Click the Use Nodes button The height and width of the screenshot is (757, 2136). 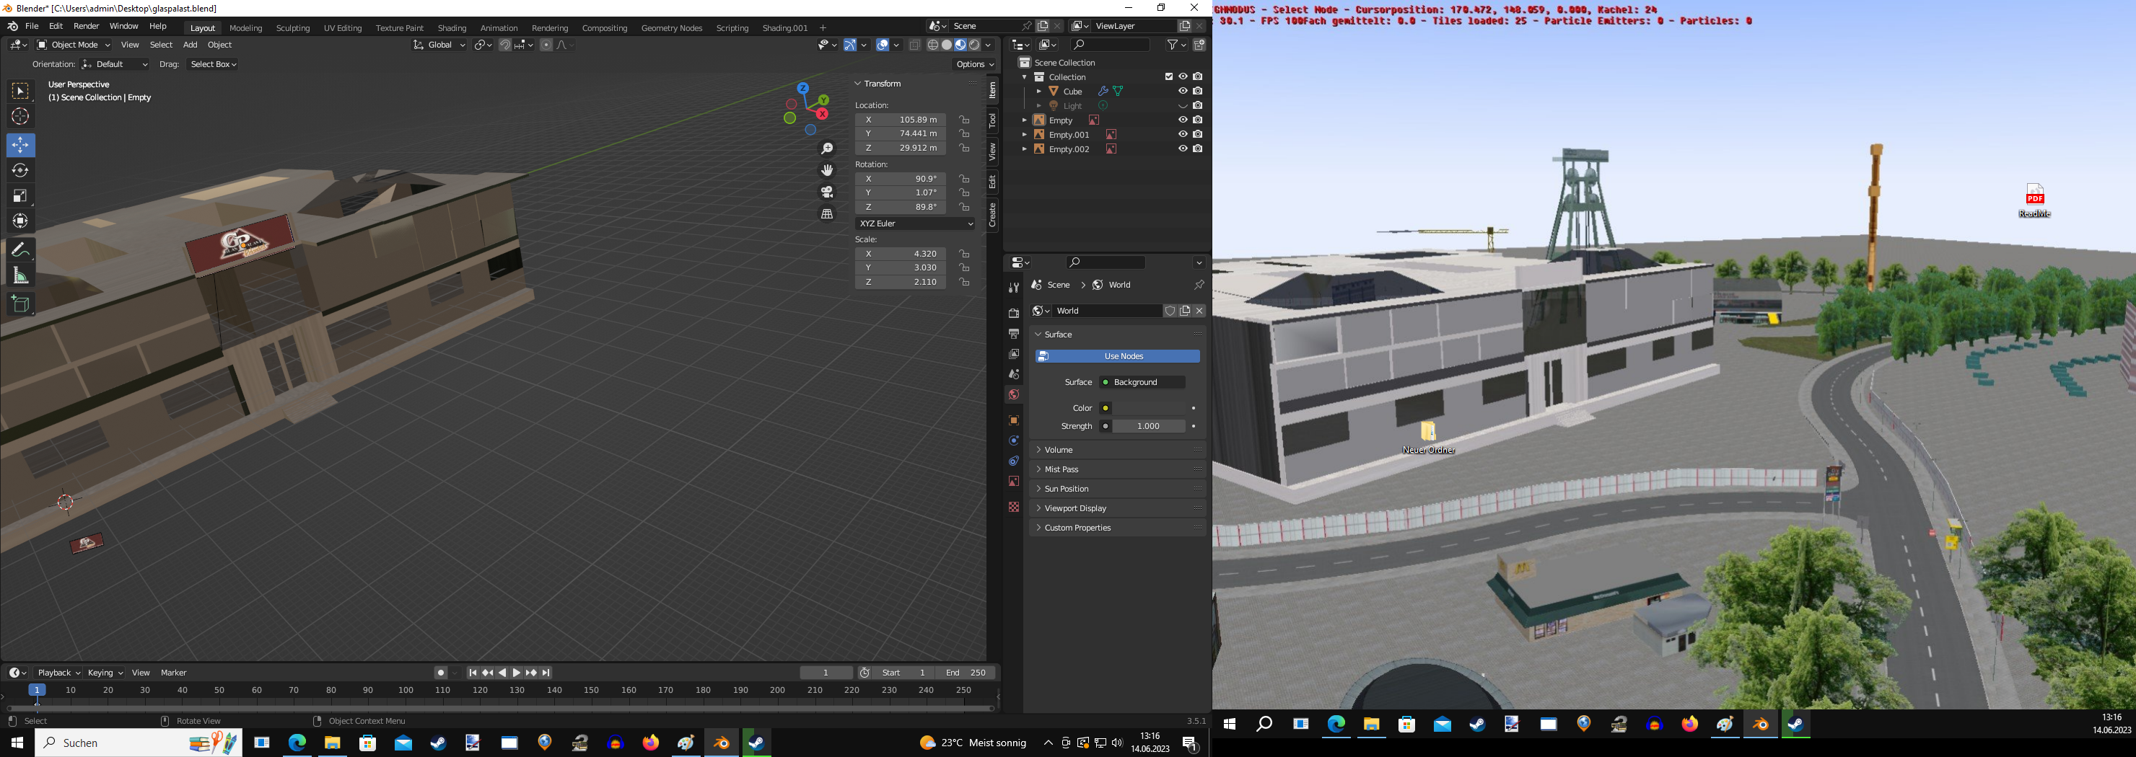point(1117,356)
